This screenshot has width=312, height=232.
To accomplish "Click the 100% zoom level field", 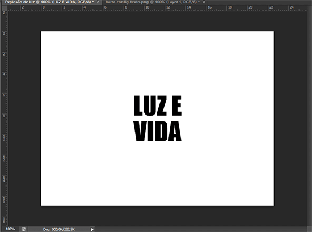I will (10, 229).
